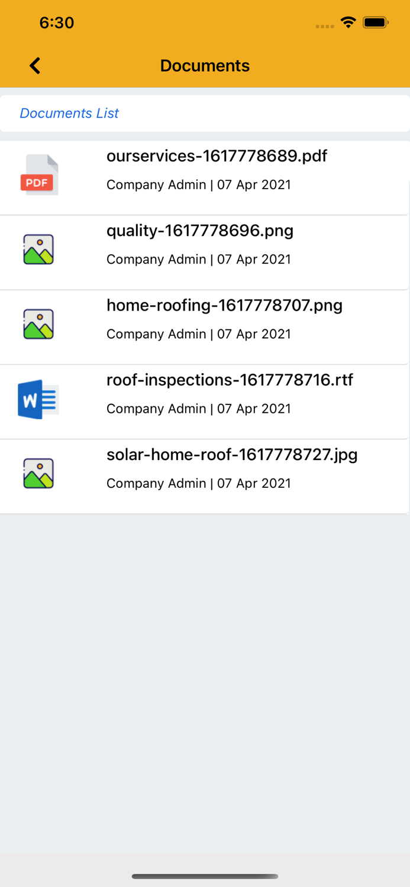Viewport: 410px width, 887px height.
Task: Tap the date line under ourservices PDF
Action: pos(254,185)
